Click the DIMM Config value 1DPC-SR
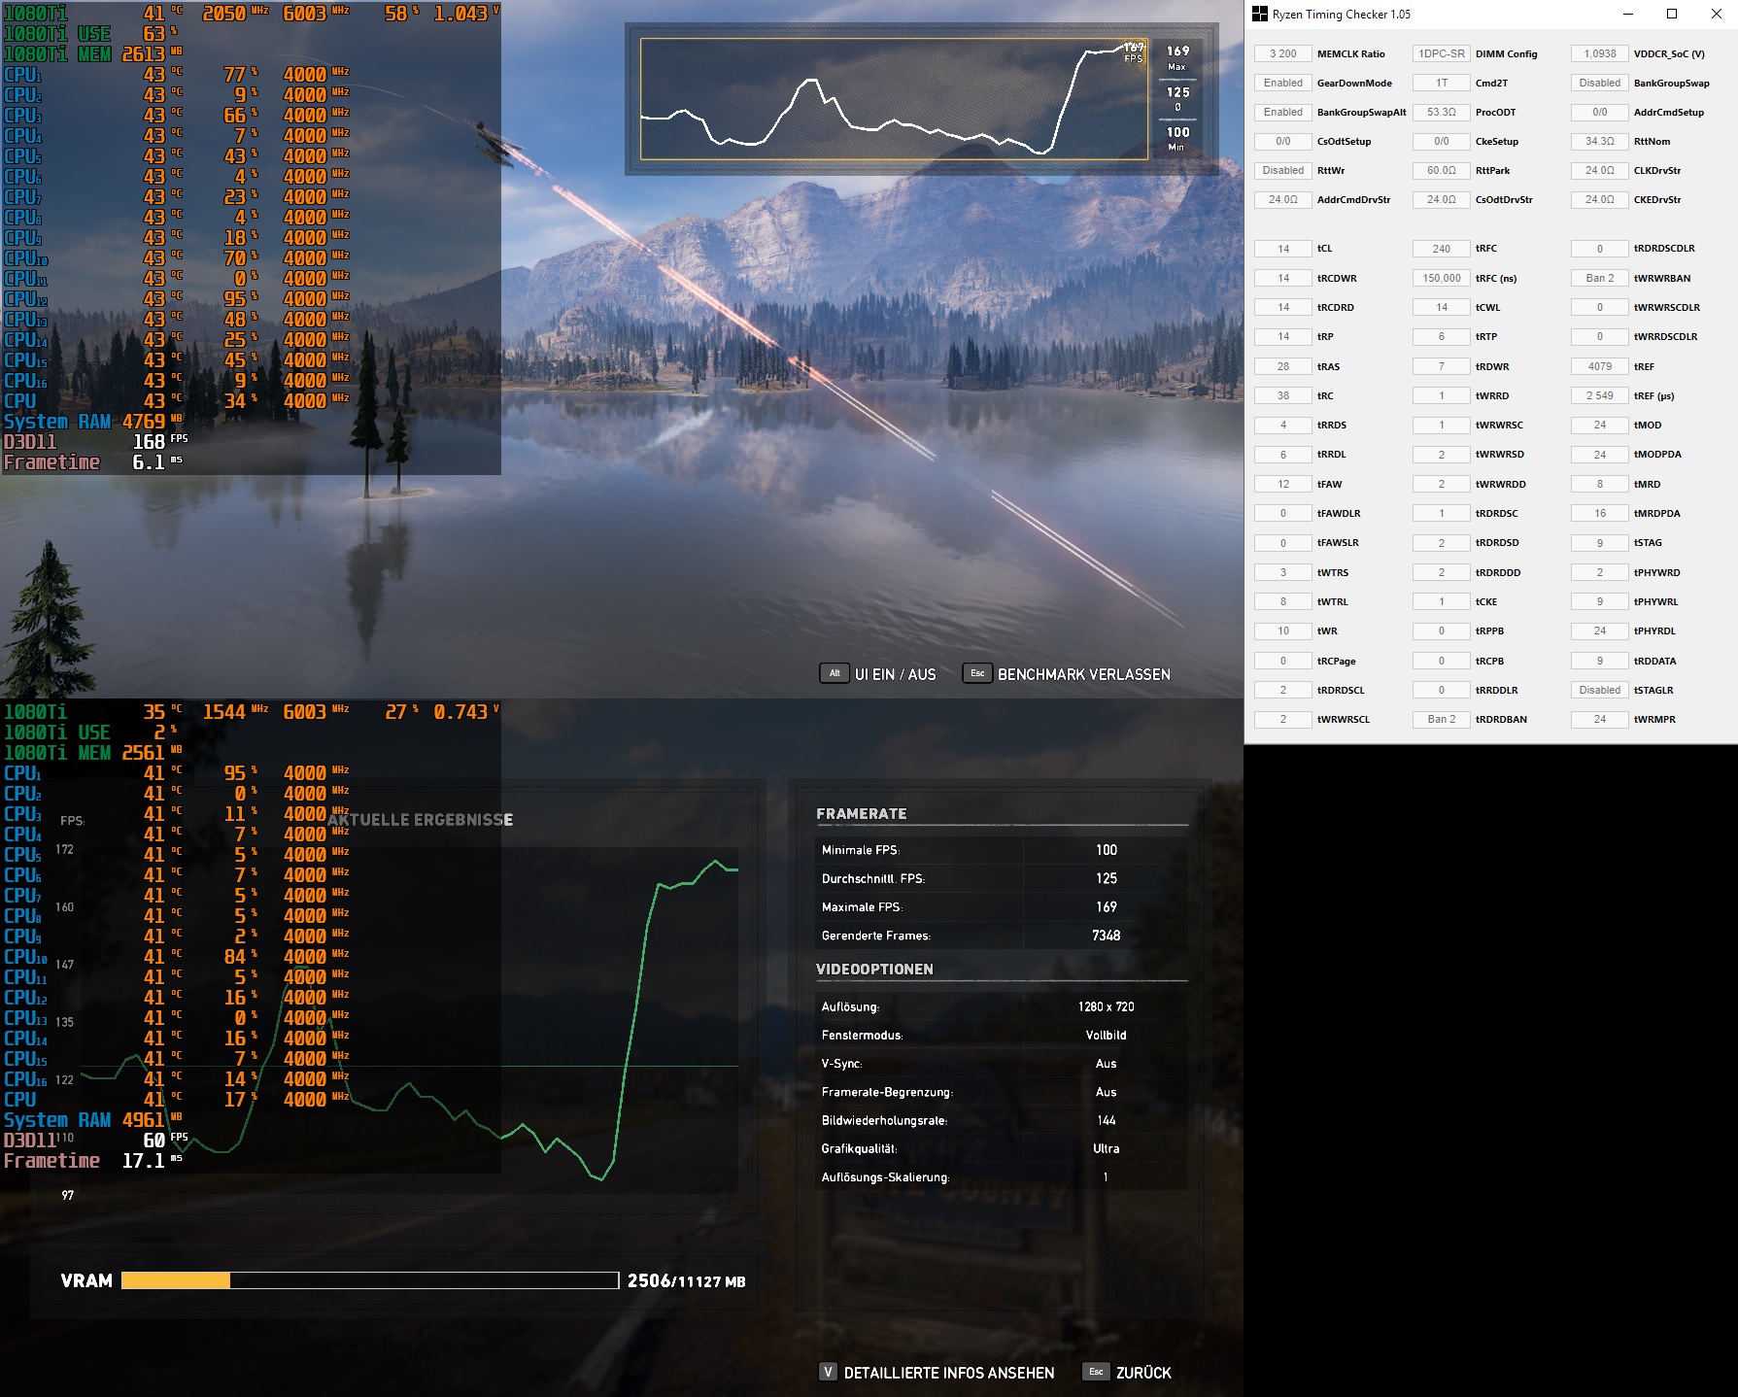Viewport: 1738px width, 1397px height. [1442, 53]
